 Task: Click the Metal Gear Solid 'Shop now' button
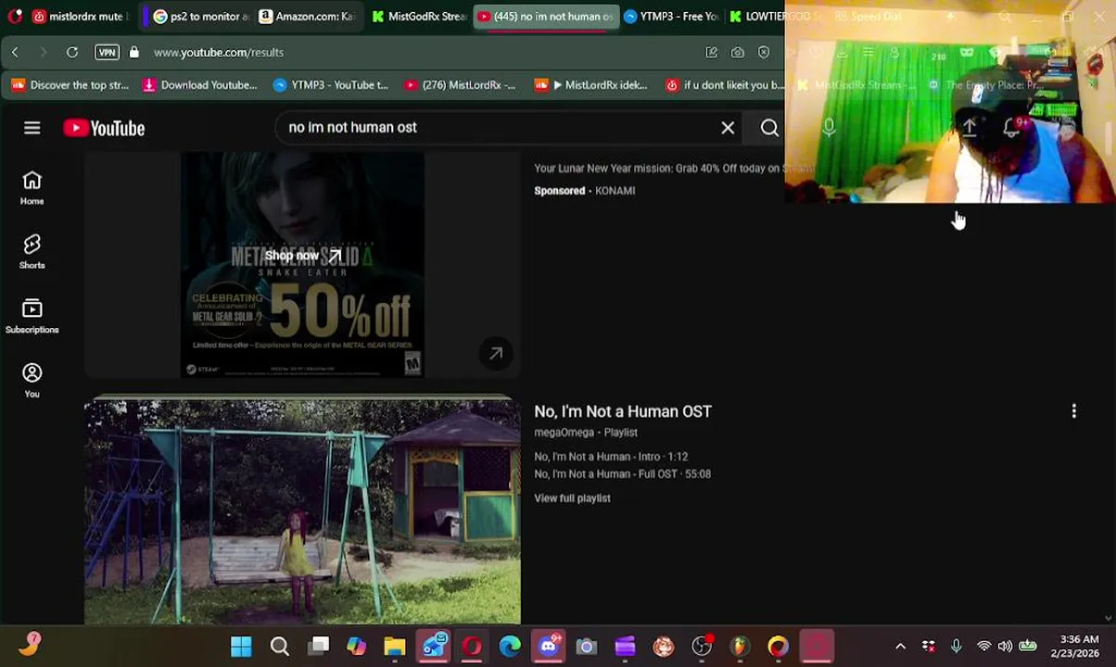[x=302, y=256]
